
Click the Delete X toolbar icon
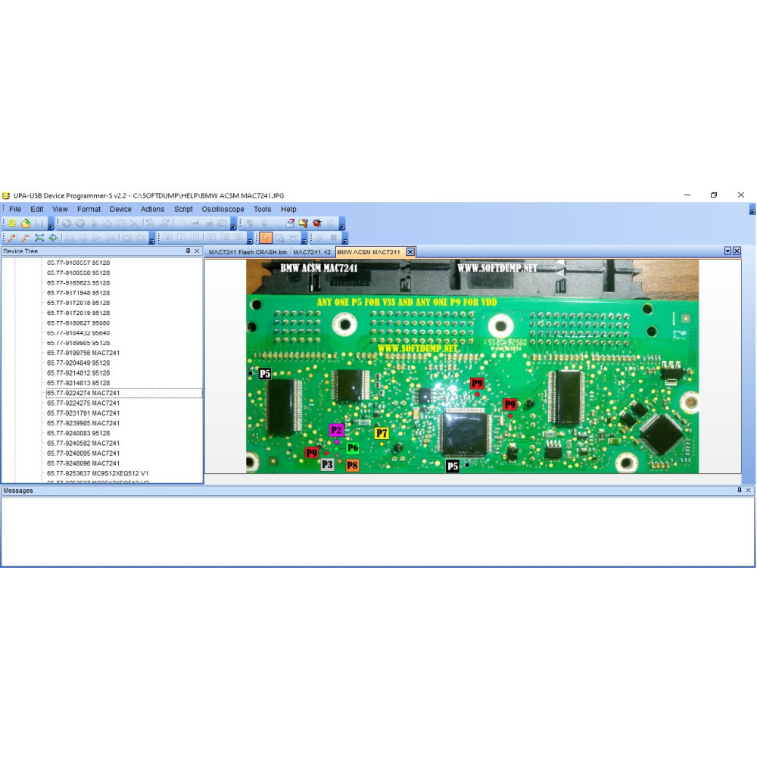[134, 223]
